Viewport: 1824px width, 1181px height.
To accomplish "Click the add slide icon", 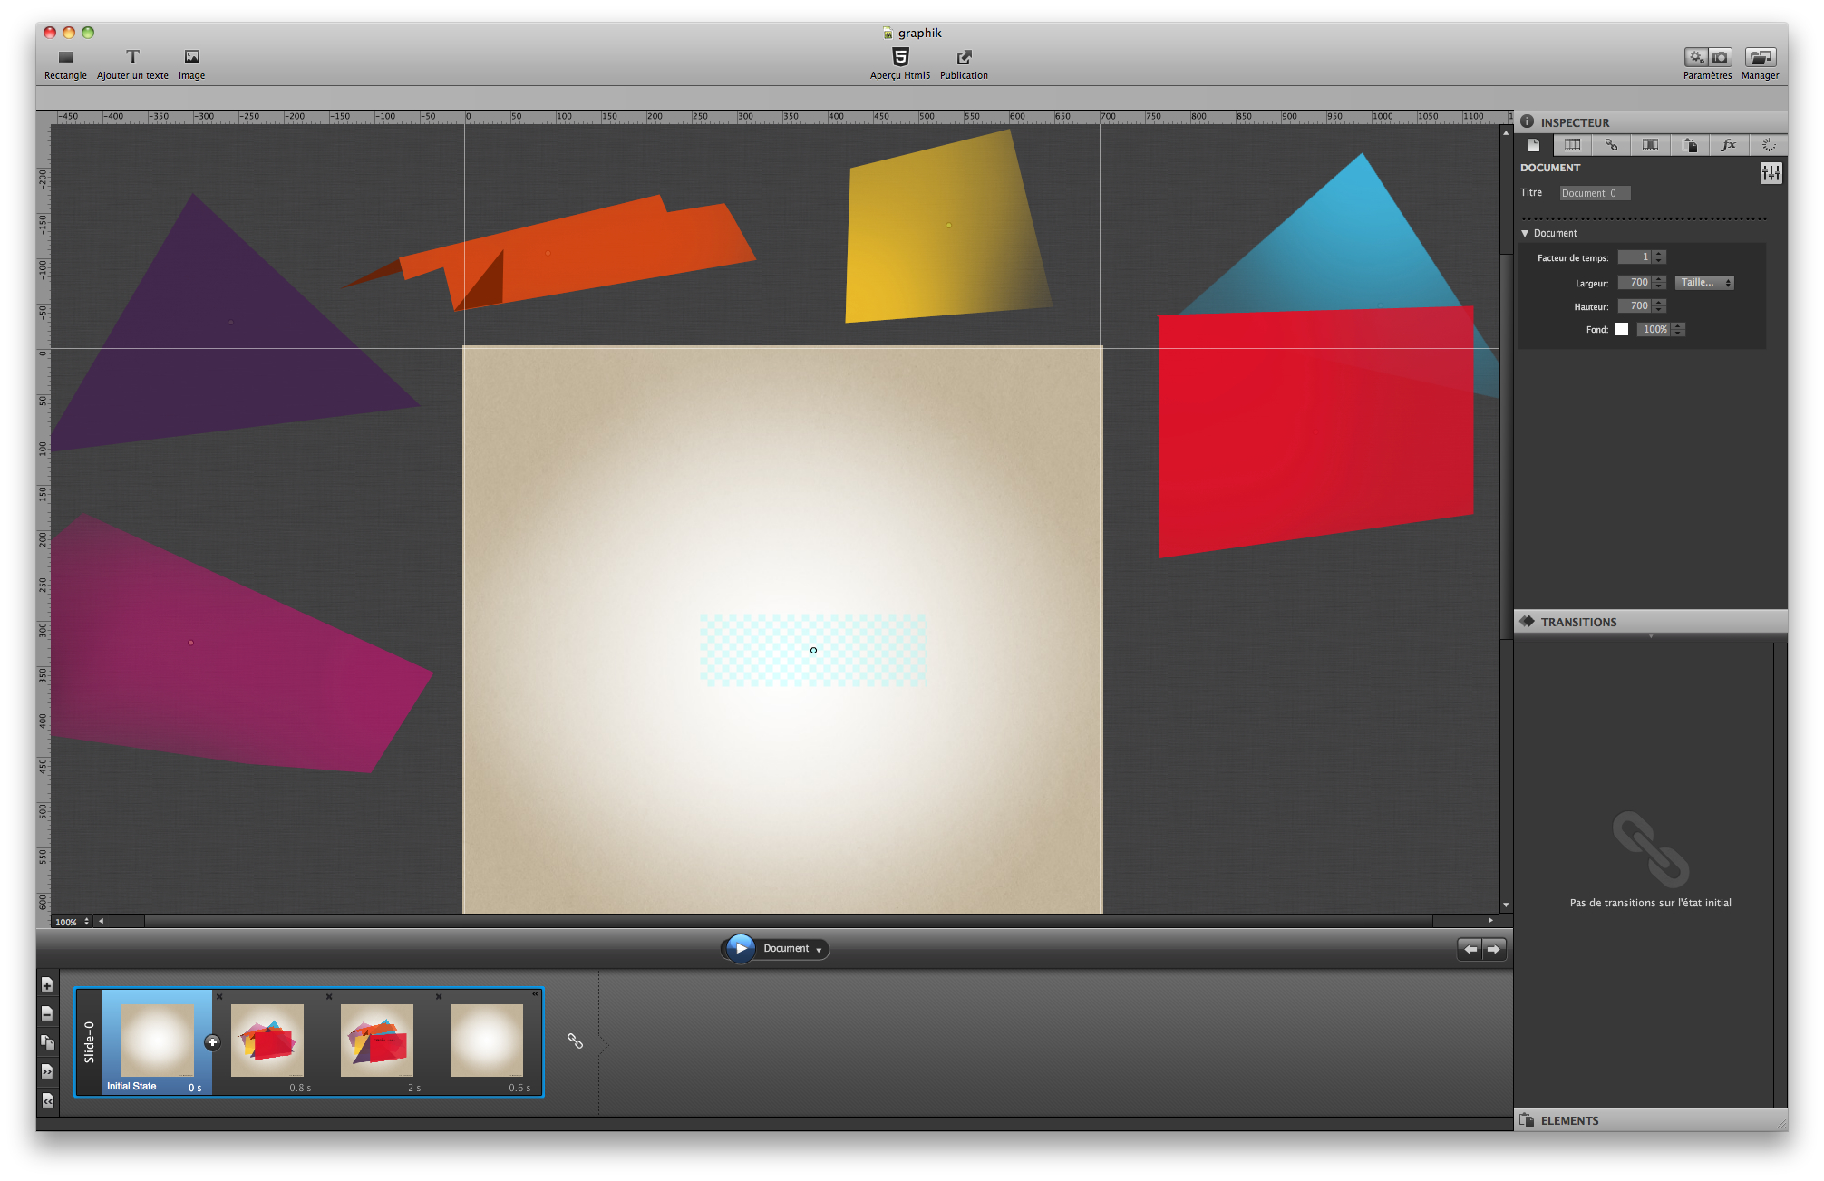I will pos(47,985).
